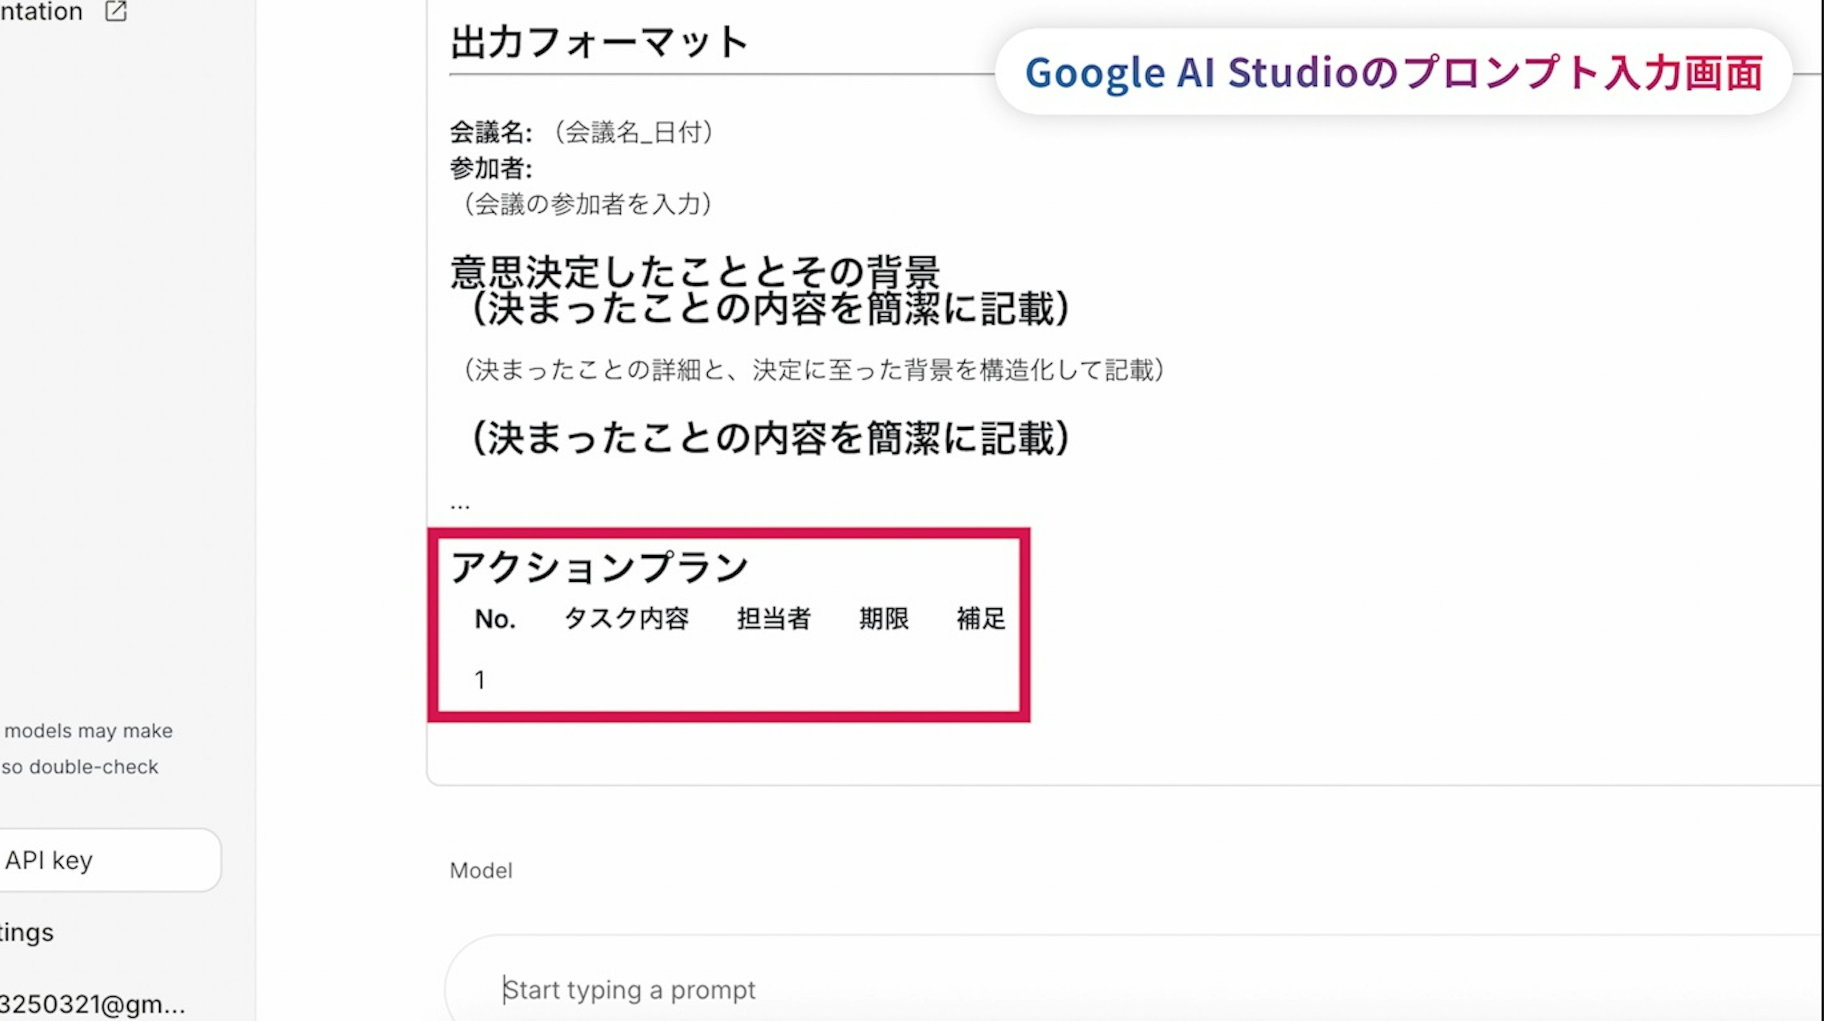Select the タスク内容 column header
Image resolution: width=1824 pixels, height=1021 pixels.
coord(626,619)
